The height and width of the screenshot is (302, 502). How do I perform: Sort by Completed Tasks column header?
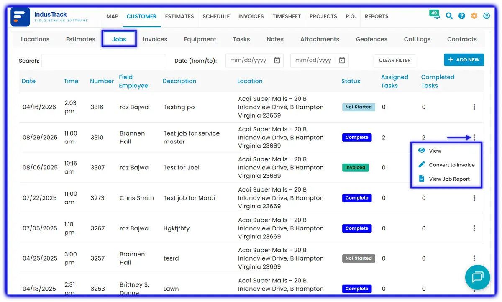pyautogui.click(x=438, y=82)
